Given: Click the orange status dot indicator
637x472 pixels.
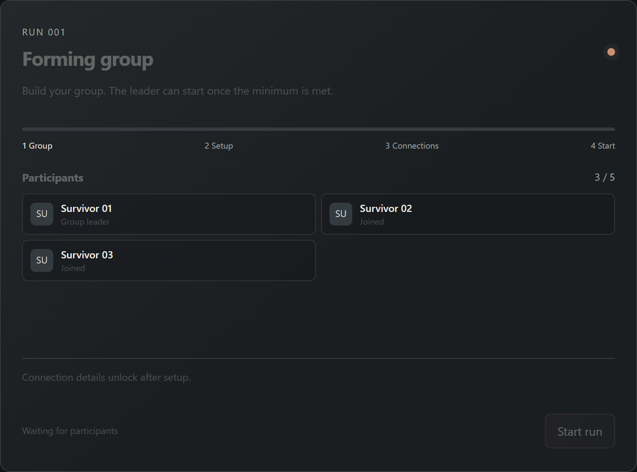Looking at the screenshot, I should (611, 52).
